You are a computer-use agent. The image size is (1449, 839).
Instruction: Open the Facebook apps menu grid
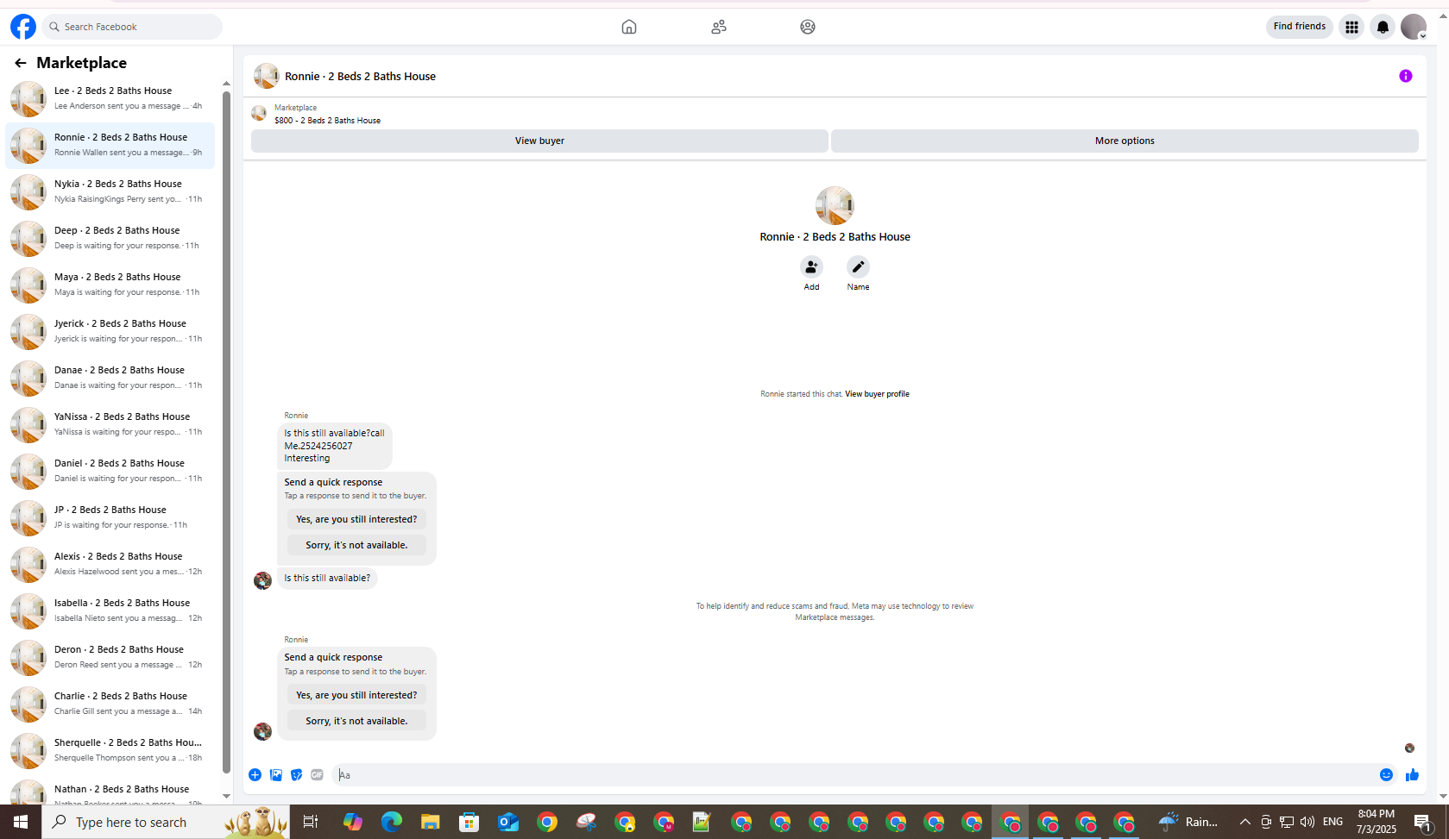(x=1351, y=27)
